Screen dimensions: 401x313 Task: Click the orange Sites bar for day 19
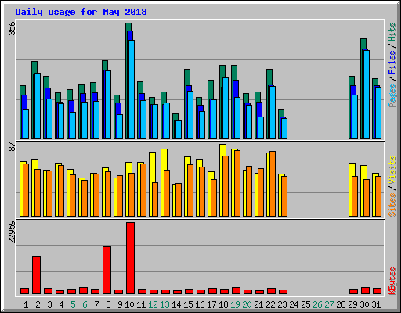(237, 183)
